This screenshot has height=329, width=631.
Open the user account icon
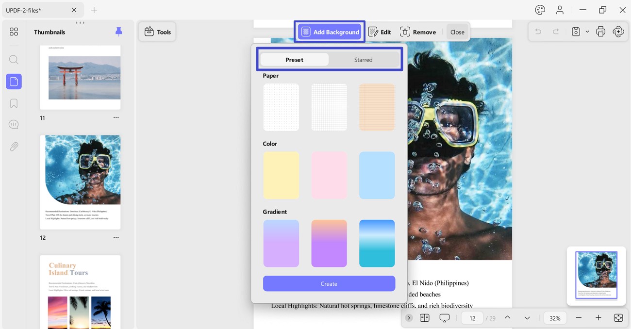pos(560,10)
